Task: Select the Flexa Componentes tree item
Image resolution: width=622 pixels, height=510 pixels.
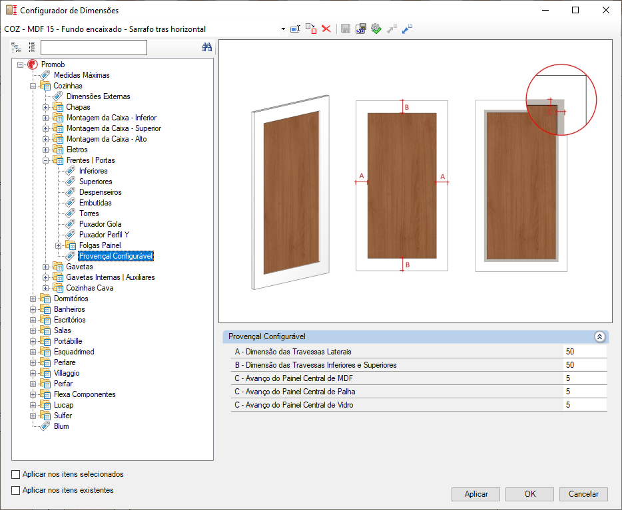Action: point(85,394)
